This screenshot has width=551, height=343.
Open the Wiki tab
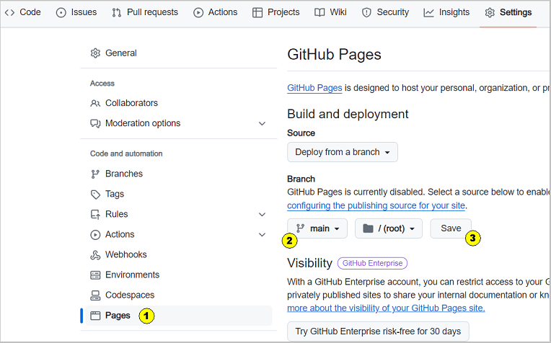pos(330,12)
